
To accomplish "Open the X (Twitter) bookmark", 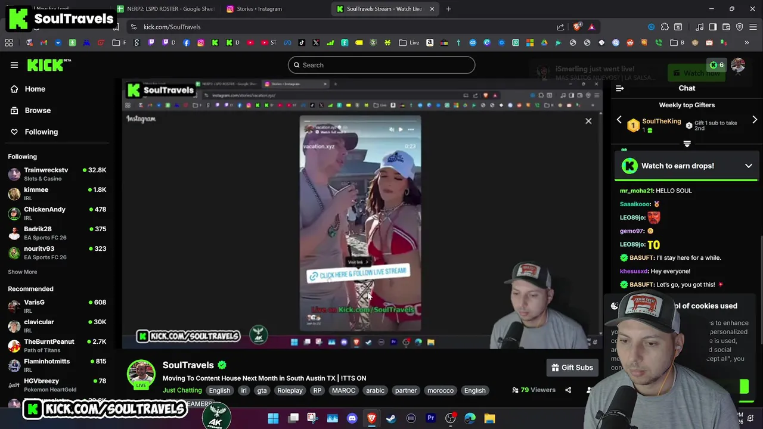I will [316, 43].
